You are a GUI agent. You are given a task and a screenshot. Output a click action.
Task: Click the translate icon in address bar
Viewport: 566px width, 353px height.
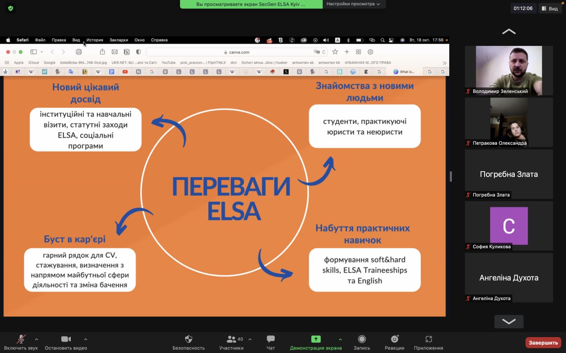317,52
